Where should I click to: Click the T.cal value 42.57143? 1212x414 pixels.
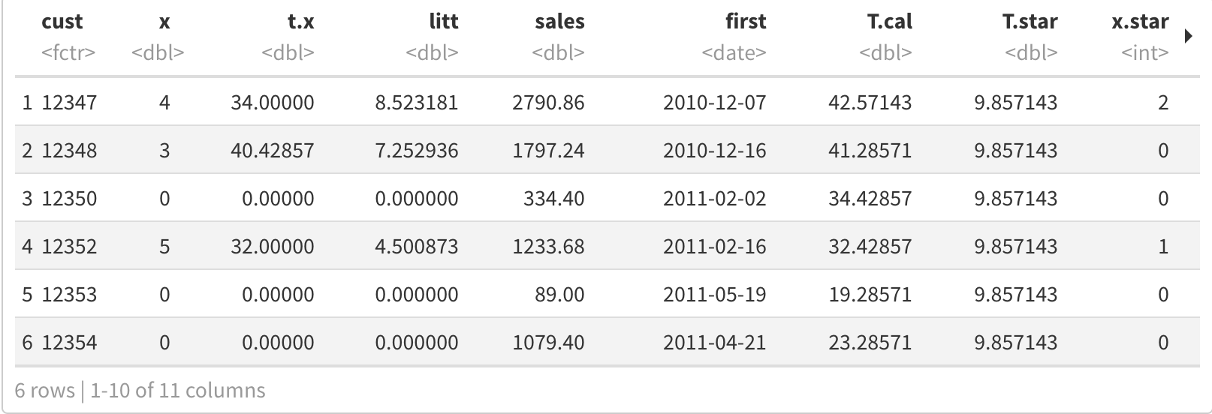[870, 103]
